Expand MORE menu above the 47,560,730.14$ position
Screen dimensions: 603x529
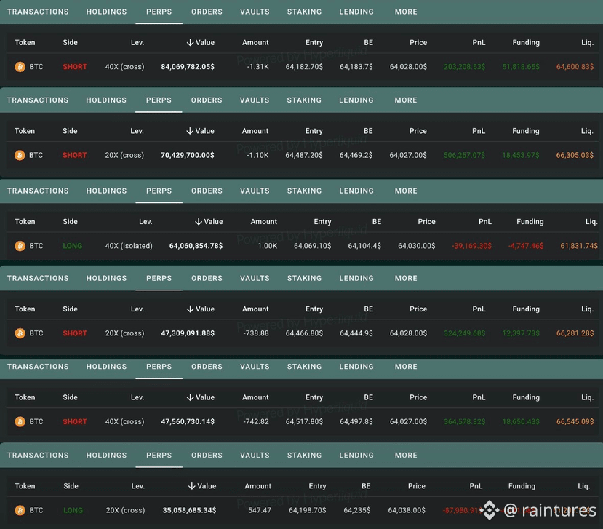406,367
